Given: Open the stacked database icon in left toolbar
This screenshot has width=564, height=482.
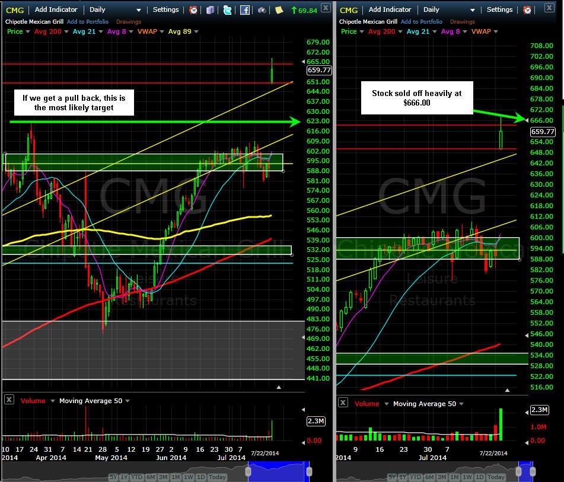Looking at the screenshot, I should pyautogui.click(x=211, y=10).
